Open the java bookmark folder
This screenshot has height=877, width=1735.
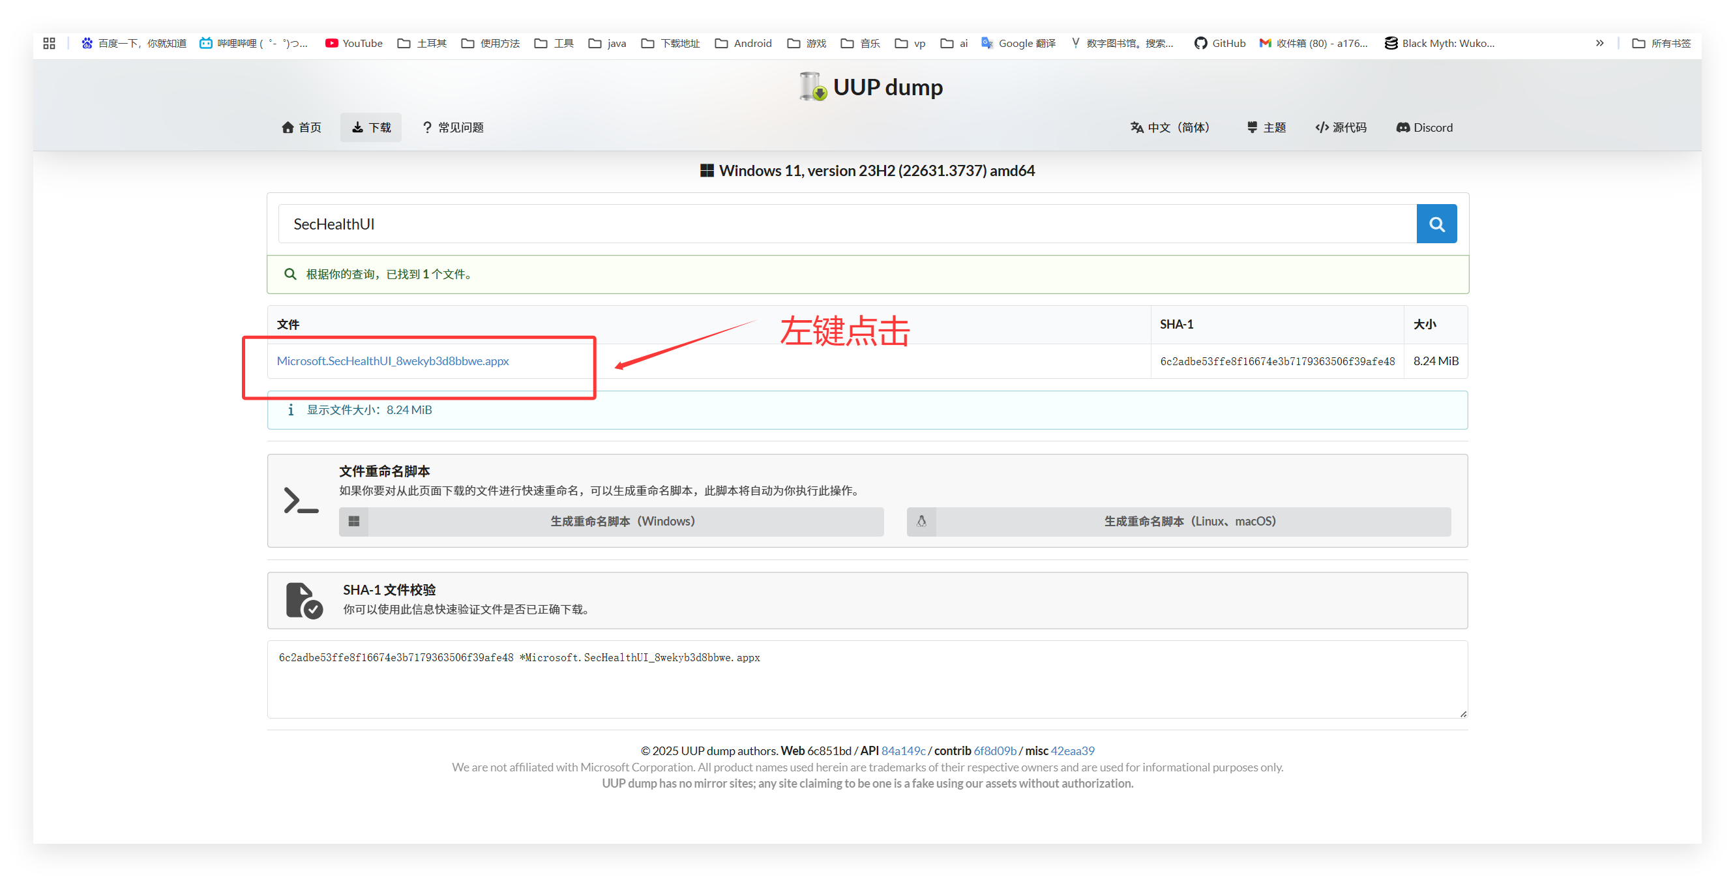(608, 43)
